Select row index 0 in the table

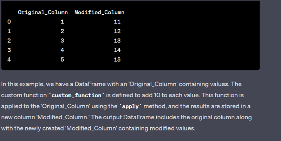(9, 22)
